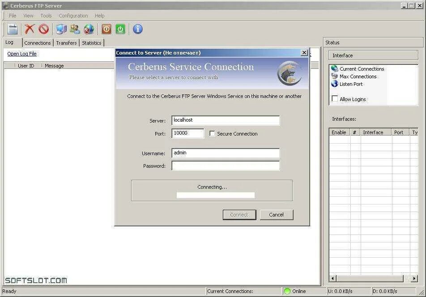426x297 pixels.
Task: Close the Connect to Server dialog
Action: (304, 53)
